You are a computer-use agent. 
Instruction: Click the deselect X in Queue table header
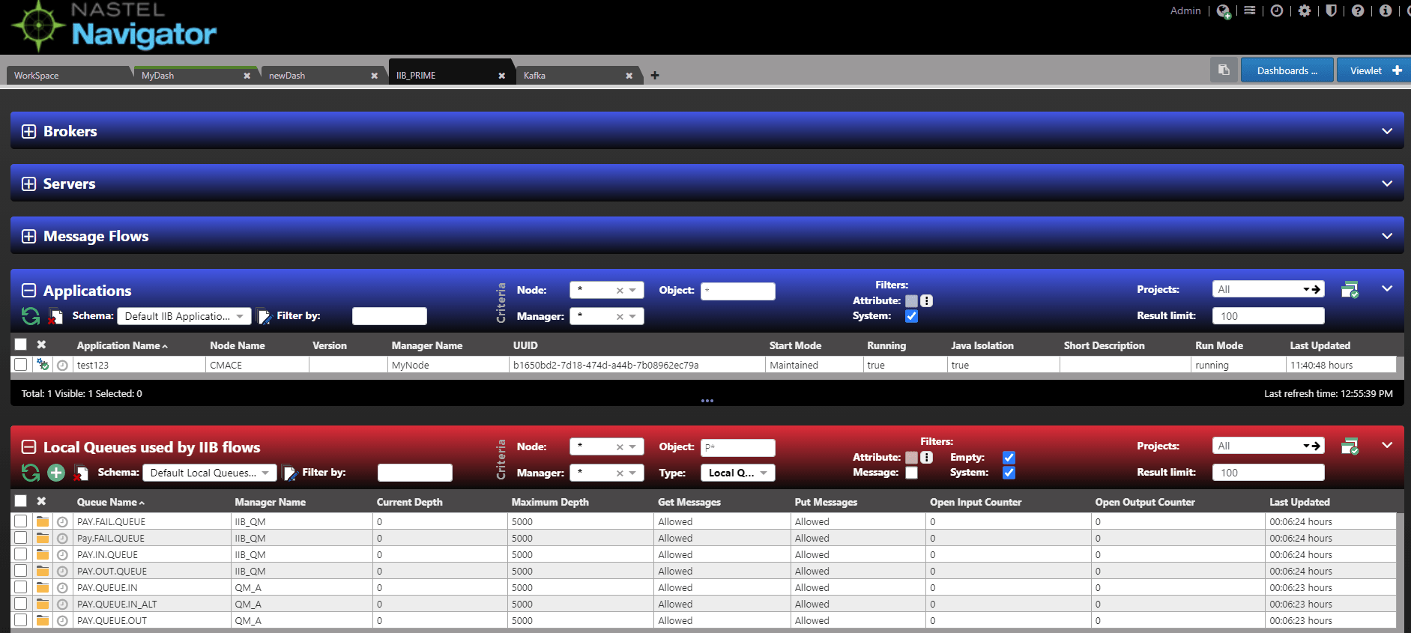click(41, 501)
